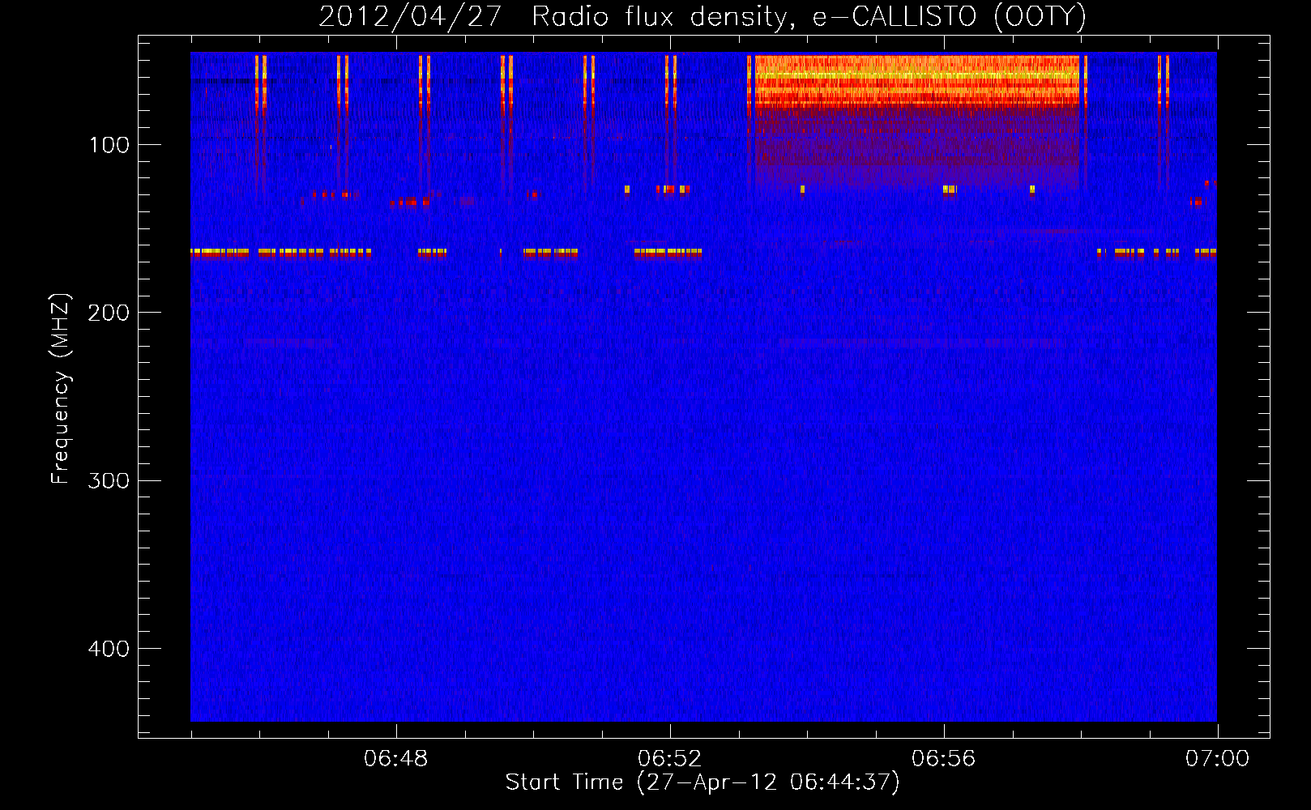This screenshot has width=1311, height=810.
Task: Click the 06:48 time tick label
Action: [396, 759]
